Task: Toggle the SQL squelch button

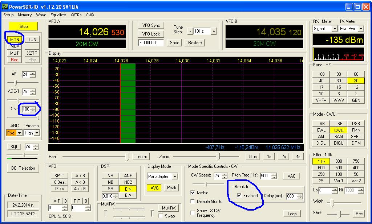Action: coord(14,147)
